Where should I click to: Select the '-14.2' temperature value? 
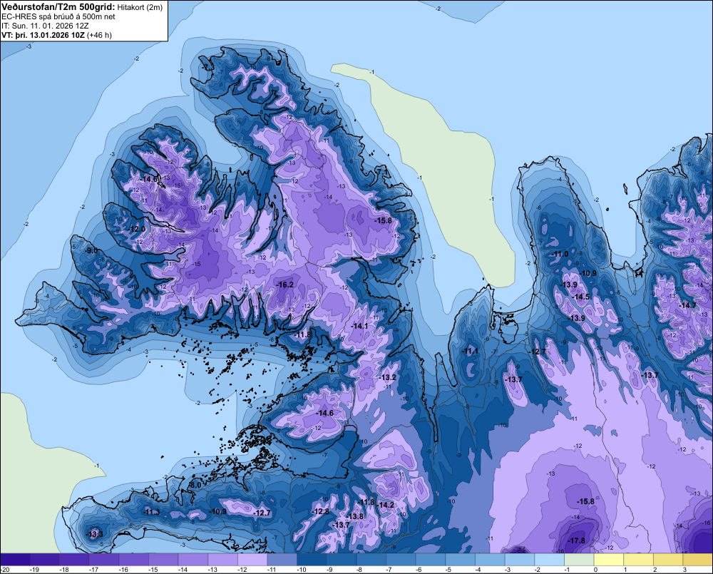coord(386,505)
